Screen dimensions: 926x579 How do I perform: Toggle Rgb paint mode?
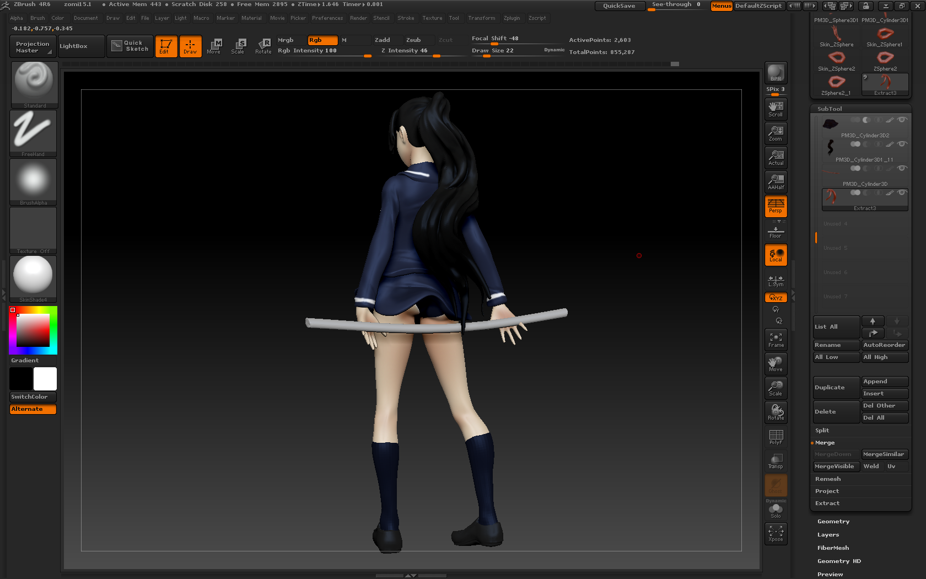point(322,40)
